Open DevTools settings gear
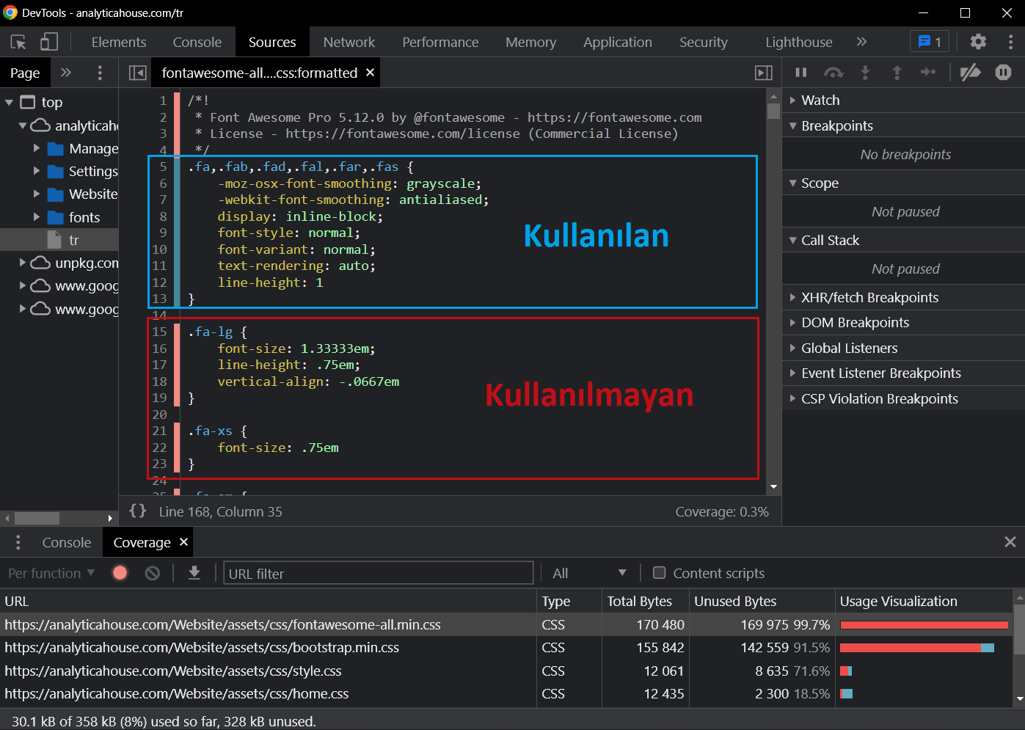1025x730 pixels. point(978,42)
